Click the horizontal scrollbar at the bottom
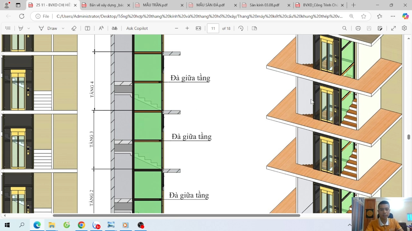412x231 pixels. pos(176,215)
